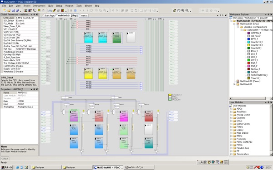Collapse the WallClock01 [CY8C27443] project node
This screenshot has width=273, height=170.
tap(231, 21)
